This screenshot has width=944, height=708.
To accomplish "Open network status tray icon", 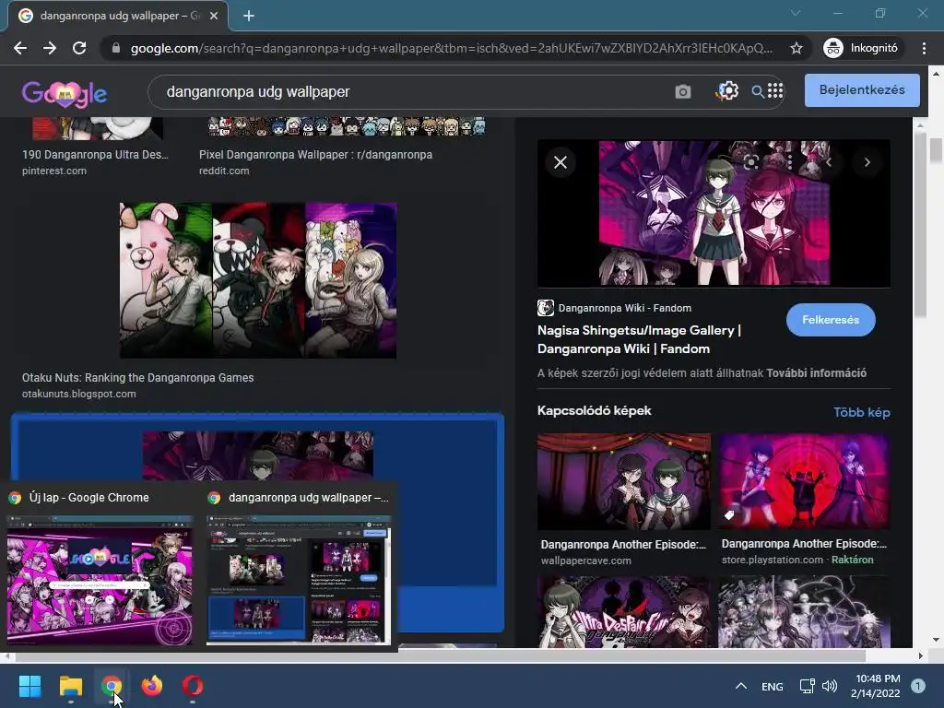I will pos(807,686).
